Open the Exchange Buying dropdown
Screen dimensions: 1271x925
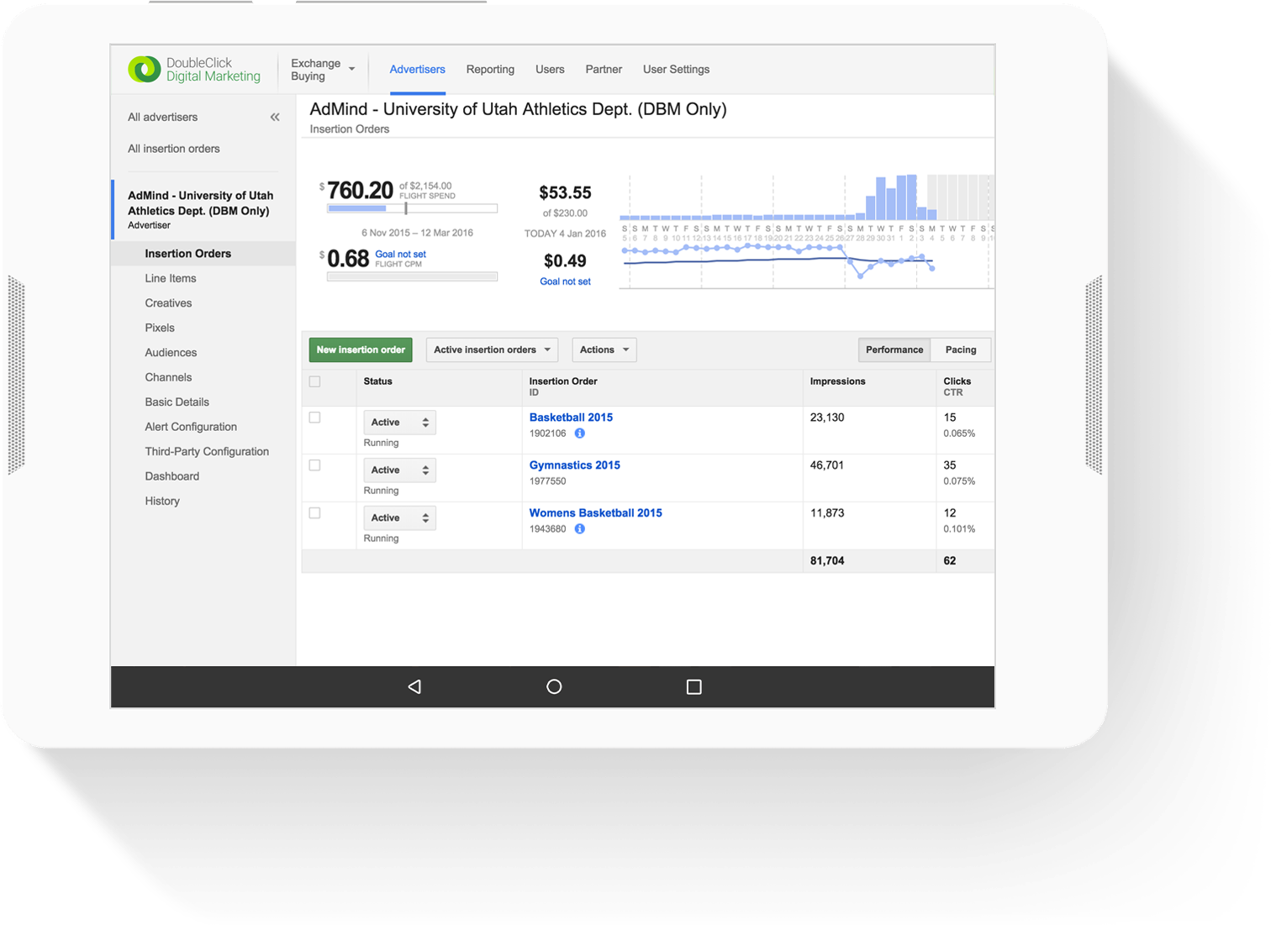pos(323,70)
